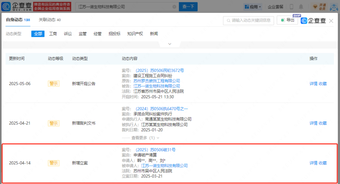Open the 应用 dropdown menu
This screenshot has width=340, height=184.
coord(252,7)
